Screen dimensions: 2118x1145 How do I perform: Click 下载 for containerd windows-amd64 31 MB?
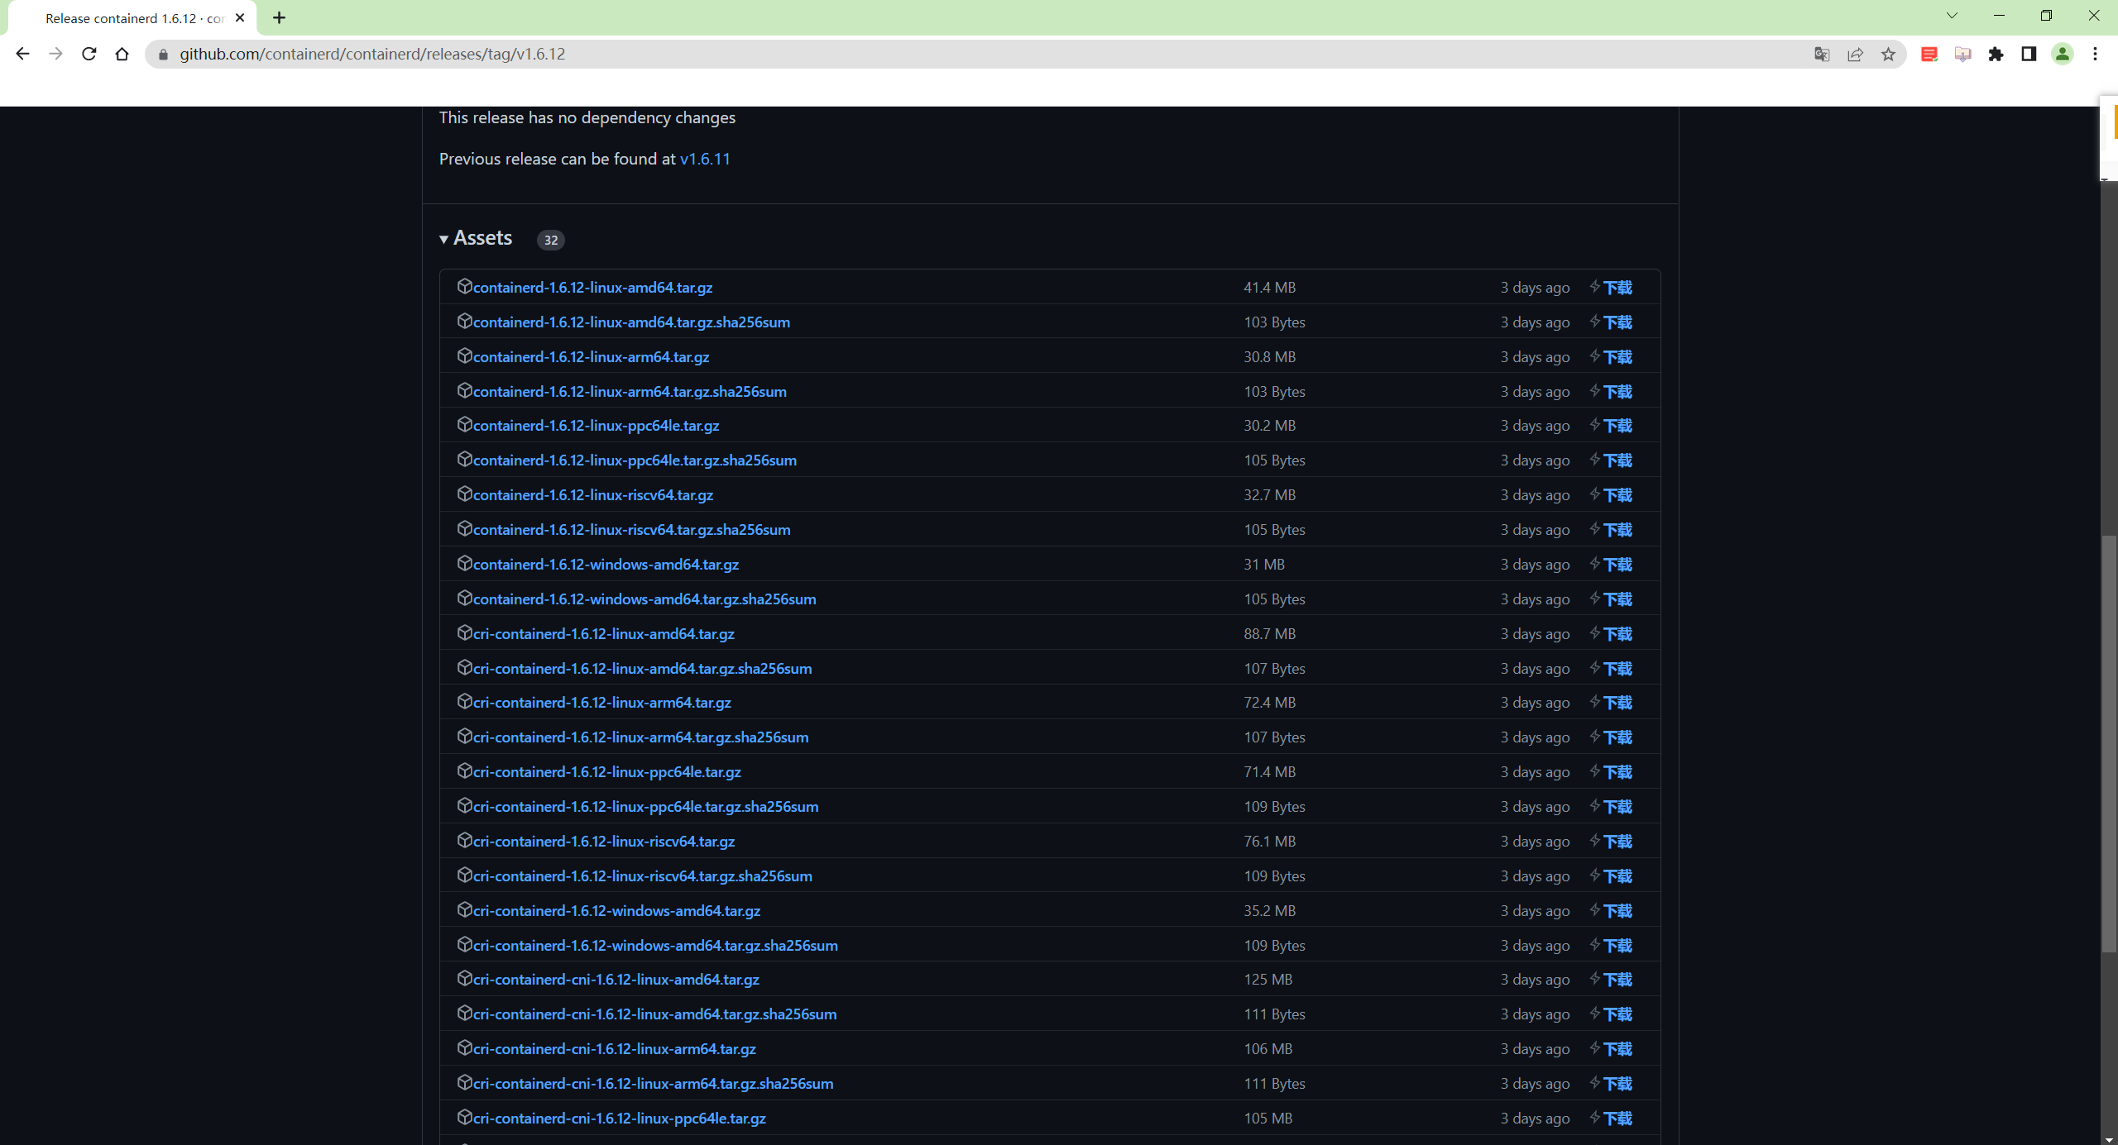(1617, 565)
